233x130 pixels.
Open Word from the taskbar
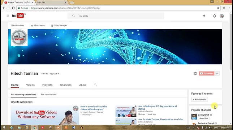[74, 127]
